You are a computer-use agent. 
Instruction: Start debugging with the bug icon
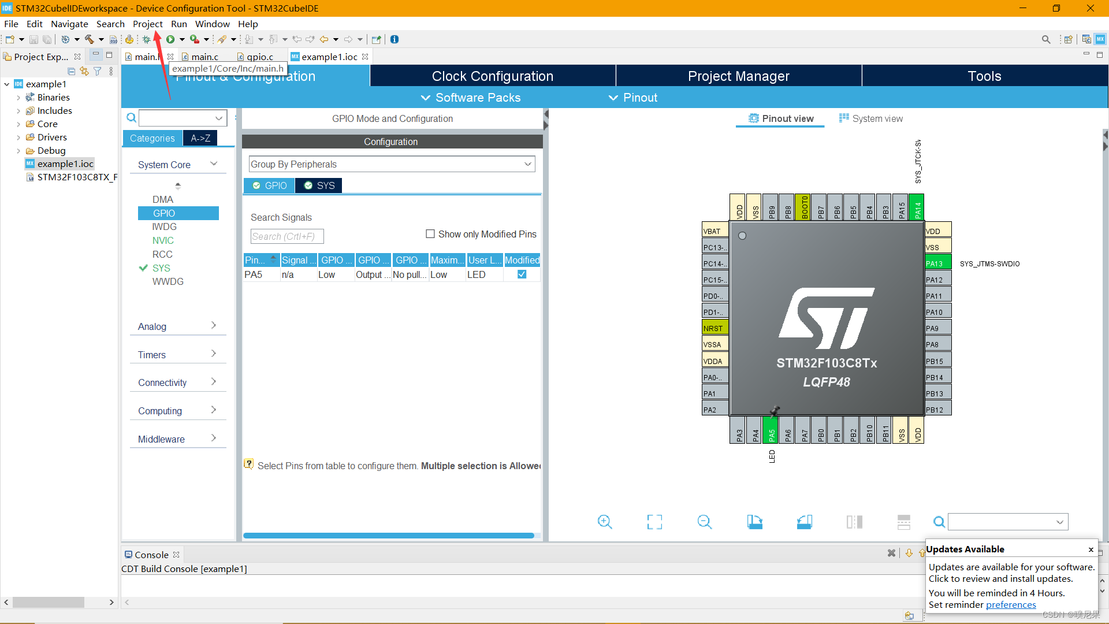[147, 39]
